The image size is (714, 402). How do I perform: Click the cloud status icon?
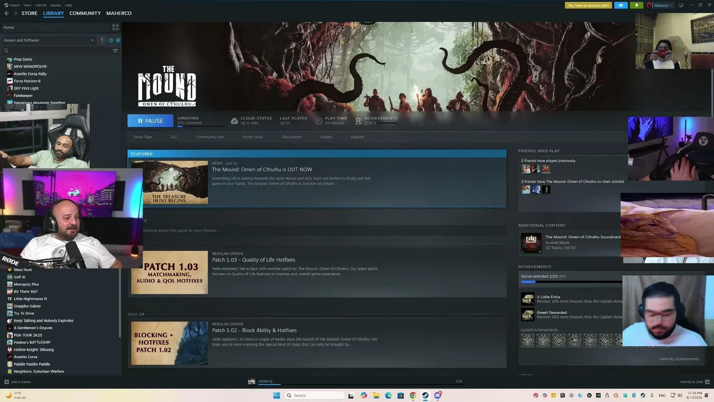[x=234, y=121]
